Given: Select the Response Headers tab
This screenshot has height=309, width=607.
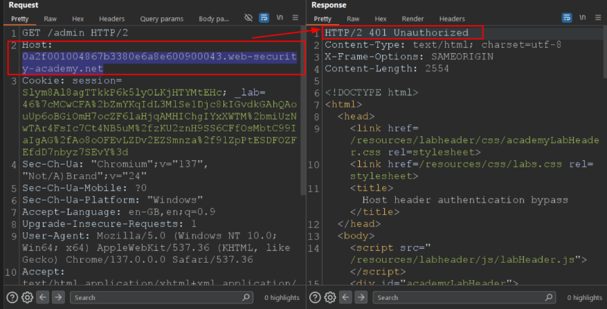Looking at the screenshot, I should click(452, 19).
